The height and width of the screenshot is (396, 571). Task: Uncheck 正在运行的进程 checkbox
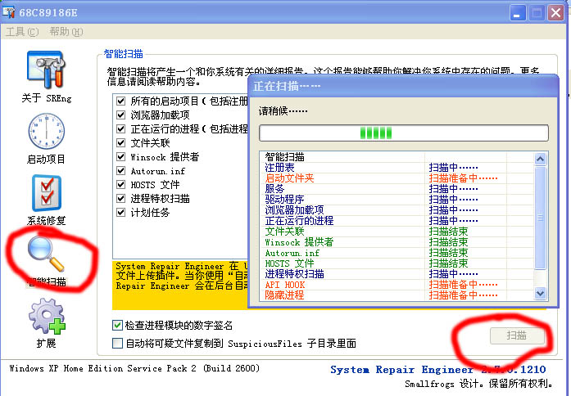pos(120,128)
